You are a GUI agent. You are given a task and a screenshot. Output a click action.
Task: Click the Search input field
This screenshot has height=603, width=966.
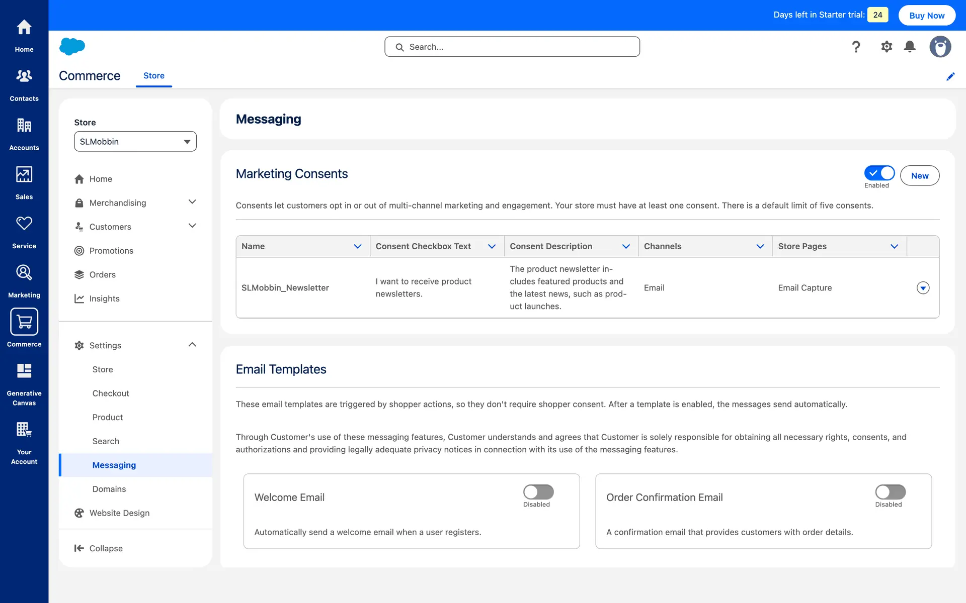(512, 47)
